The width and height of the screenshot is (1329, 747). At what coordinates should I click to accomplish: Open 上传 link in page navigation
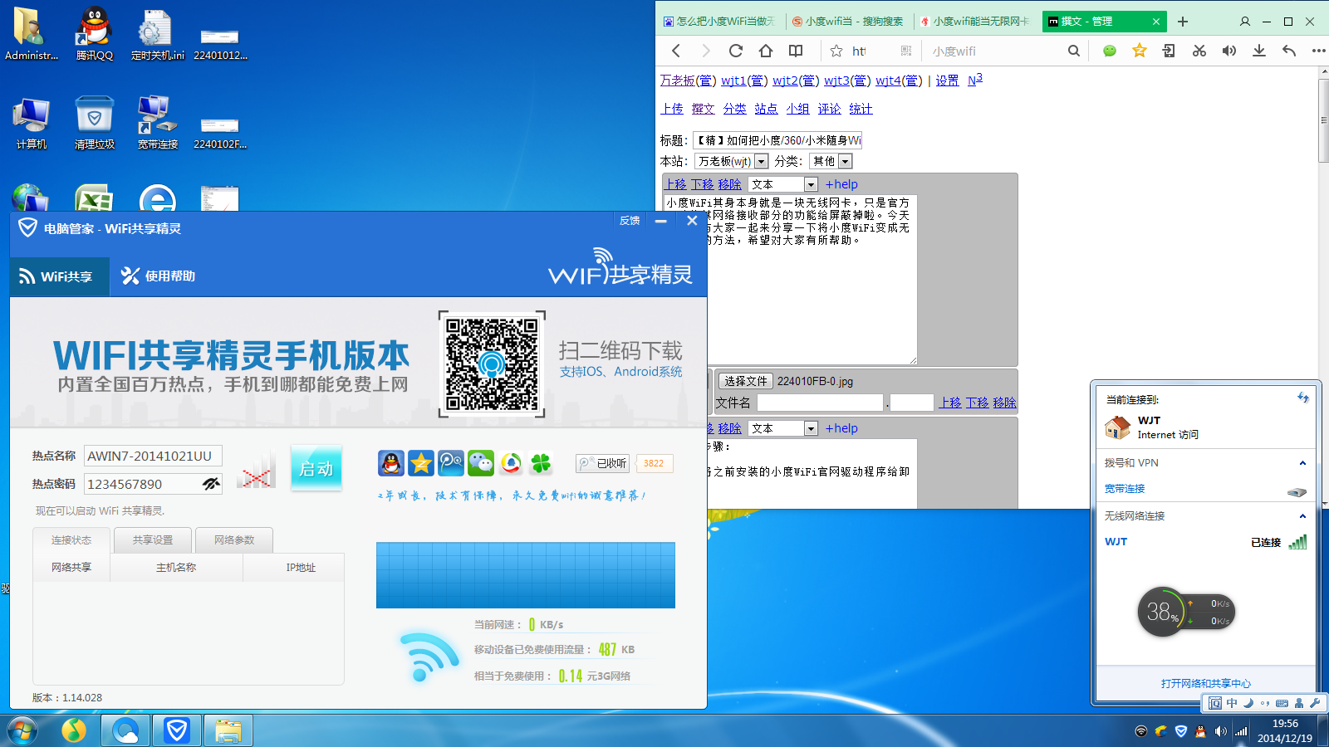pos(672,109)
